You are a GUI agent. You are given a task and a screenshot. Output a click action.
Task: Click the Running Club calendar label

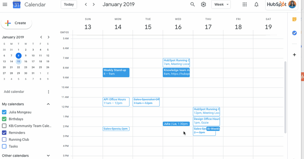19,139
